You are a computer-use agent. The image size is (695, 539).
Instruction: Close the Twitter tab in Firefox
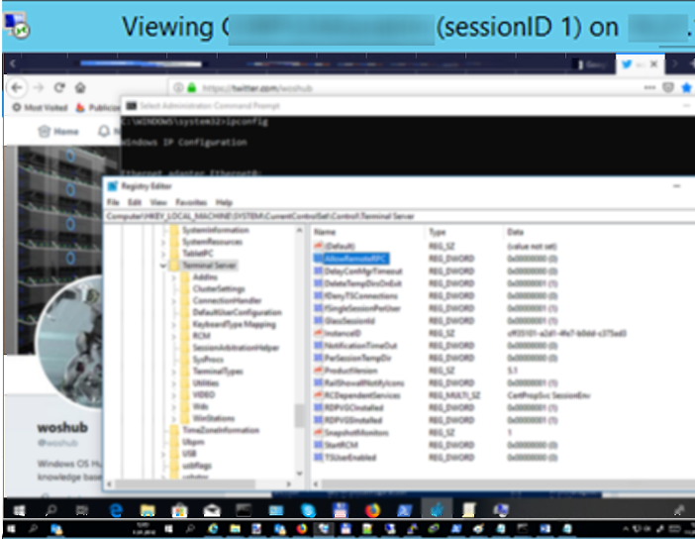(653, 64)
